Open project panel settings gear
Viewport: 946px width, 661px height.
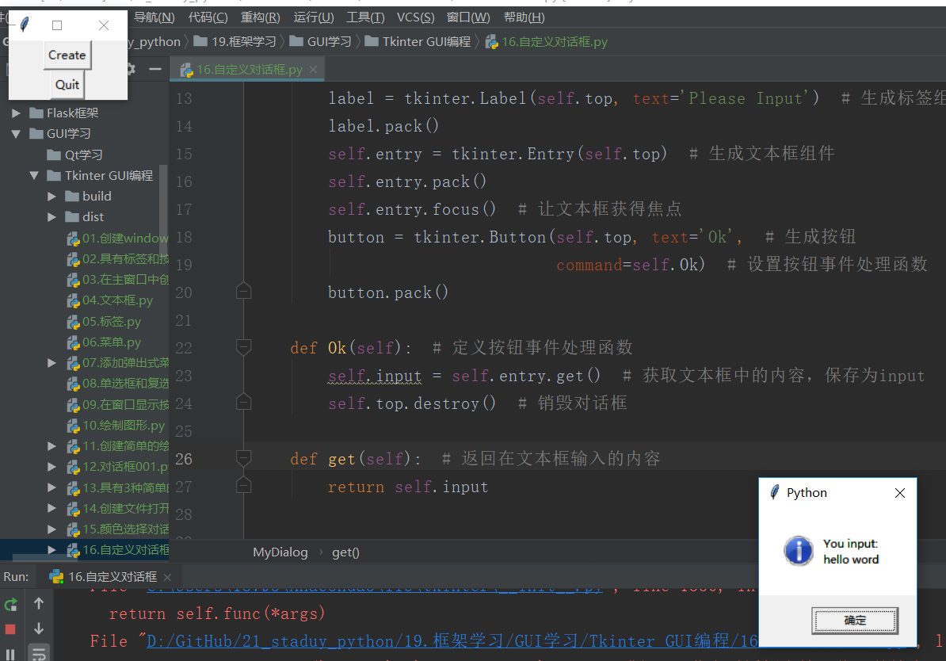click(131, 69)
